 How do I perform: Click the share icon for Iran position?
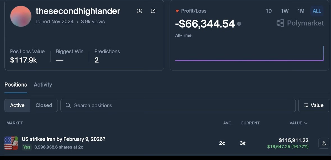[324, 143]
